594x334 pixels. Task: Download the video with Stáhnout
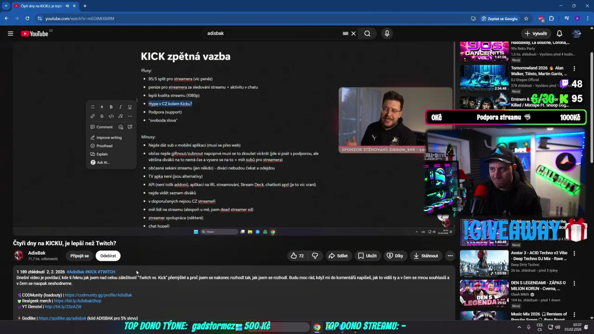click(426, 256)
